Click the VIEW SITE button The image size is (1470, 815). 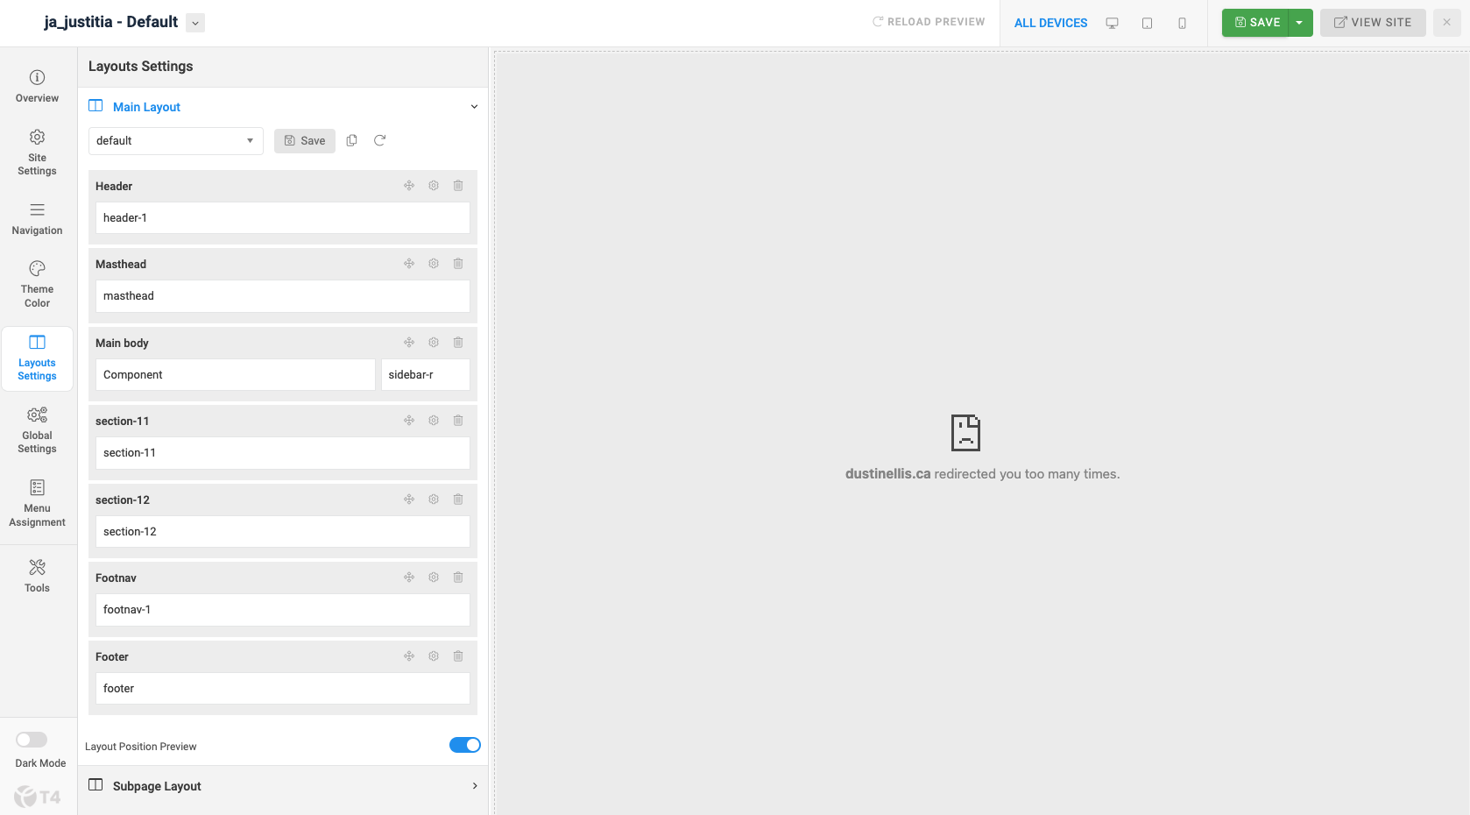point(1373,23)
